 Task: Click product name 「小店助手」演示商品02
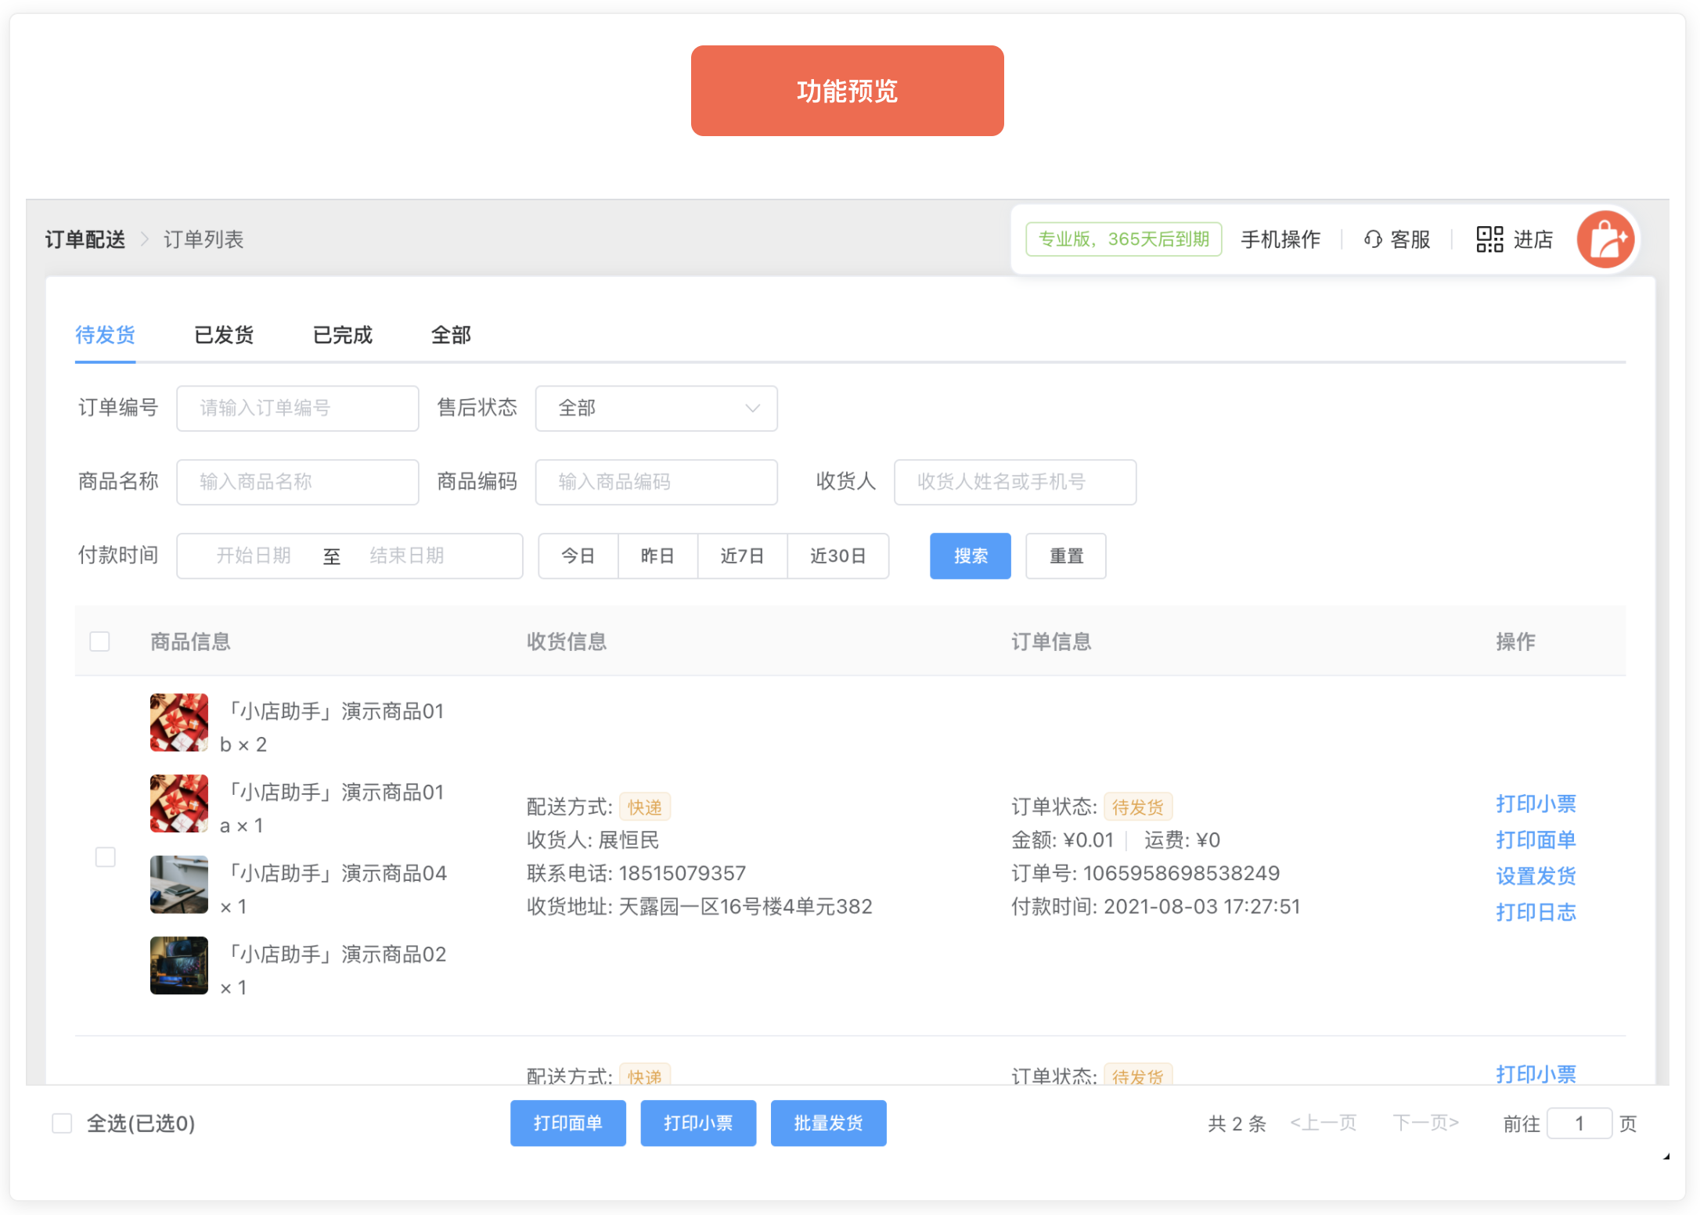(335, 955)
